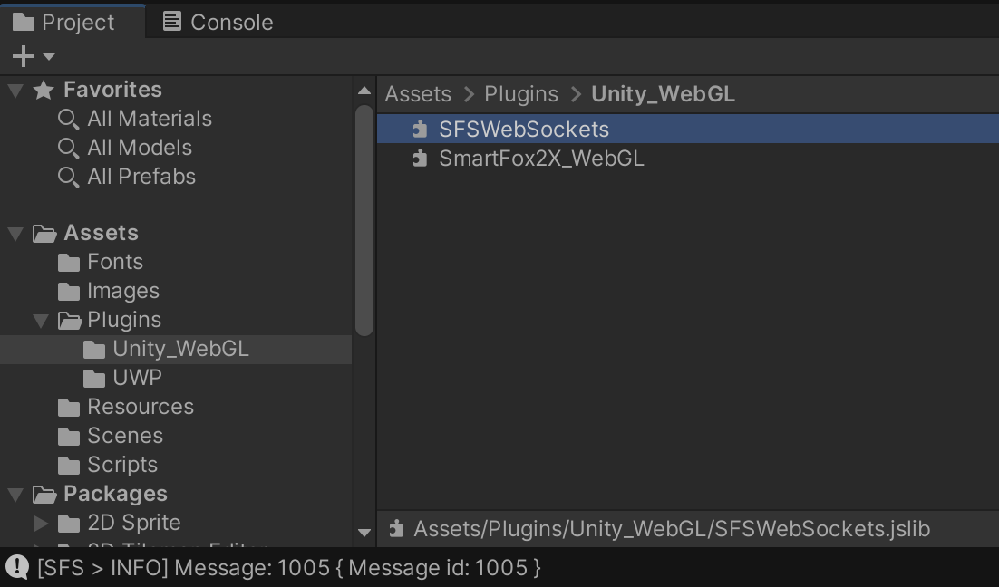Click the All Materials search icon
The height and width of the screenshot is (587, 999).
[x=68, y=119]
